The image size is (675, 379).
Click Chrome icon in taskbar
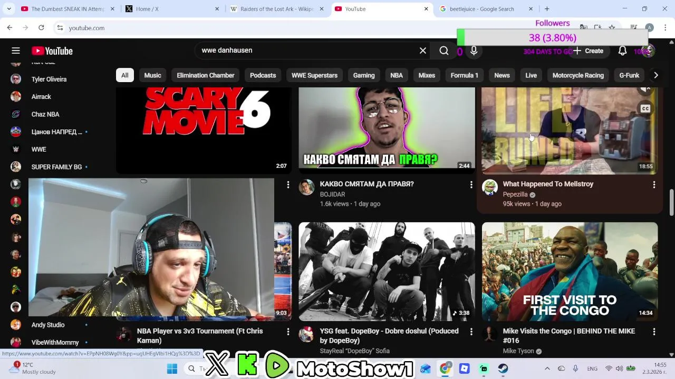coord(445,369)
